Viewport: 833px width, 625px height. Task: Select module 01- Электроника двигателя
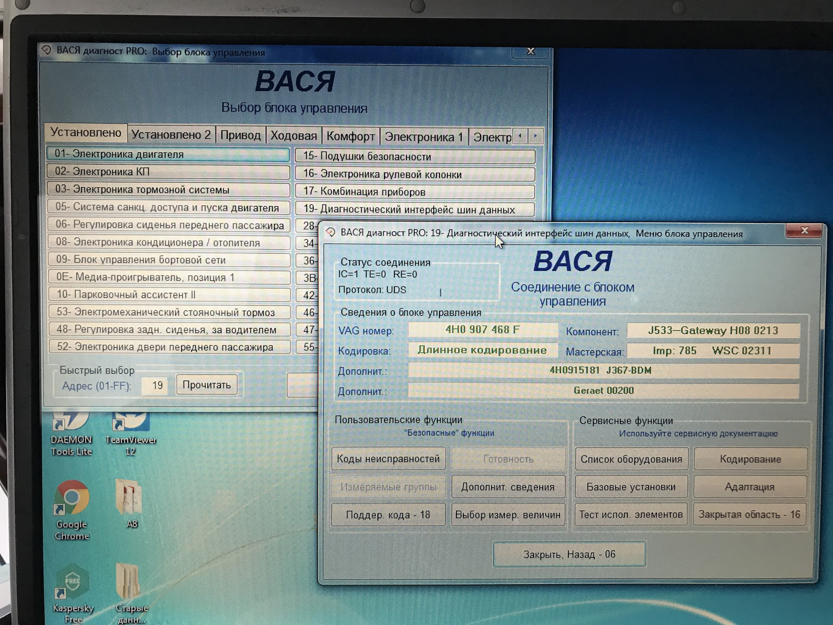point(168,154)
